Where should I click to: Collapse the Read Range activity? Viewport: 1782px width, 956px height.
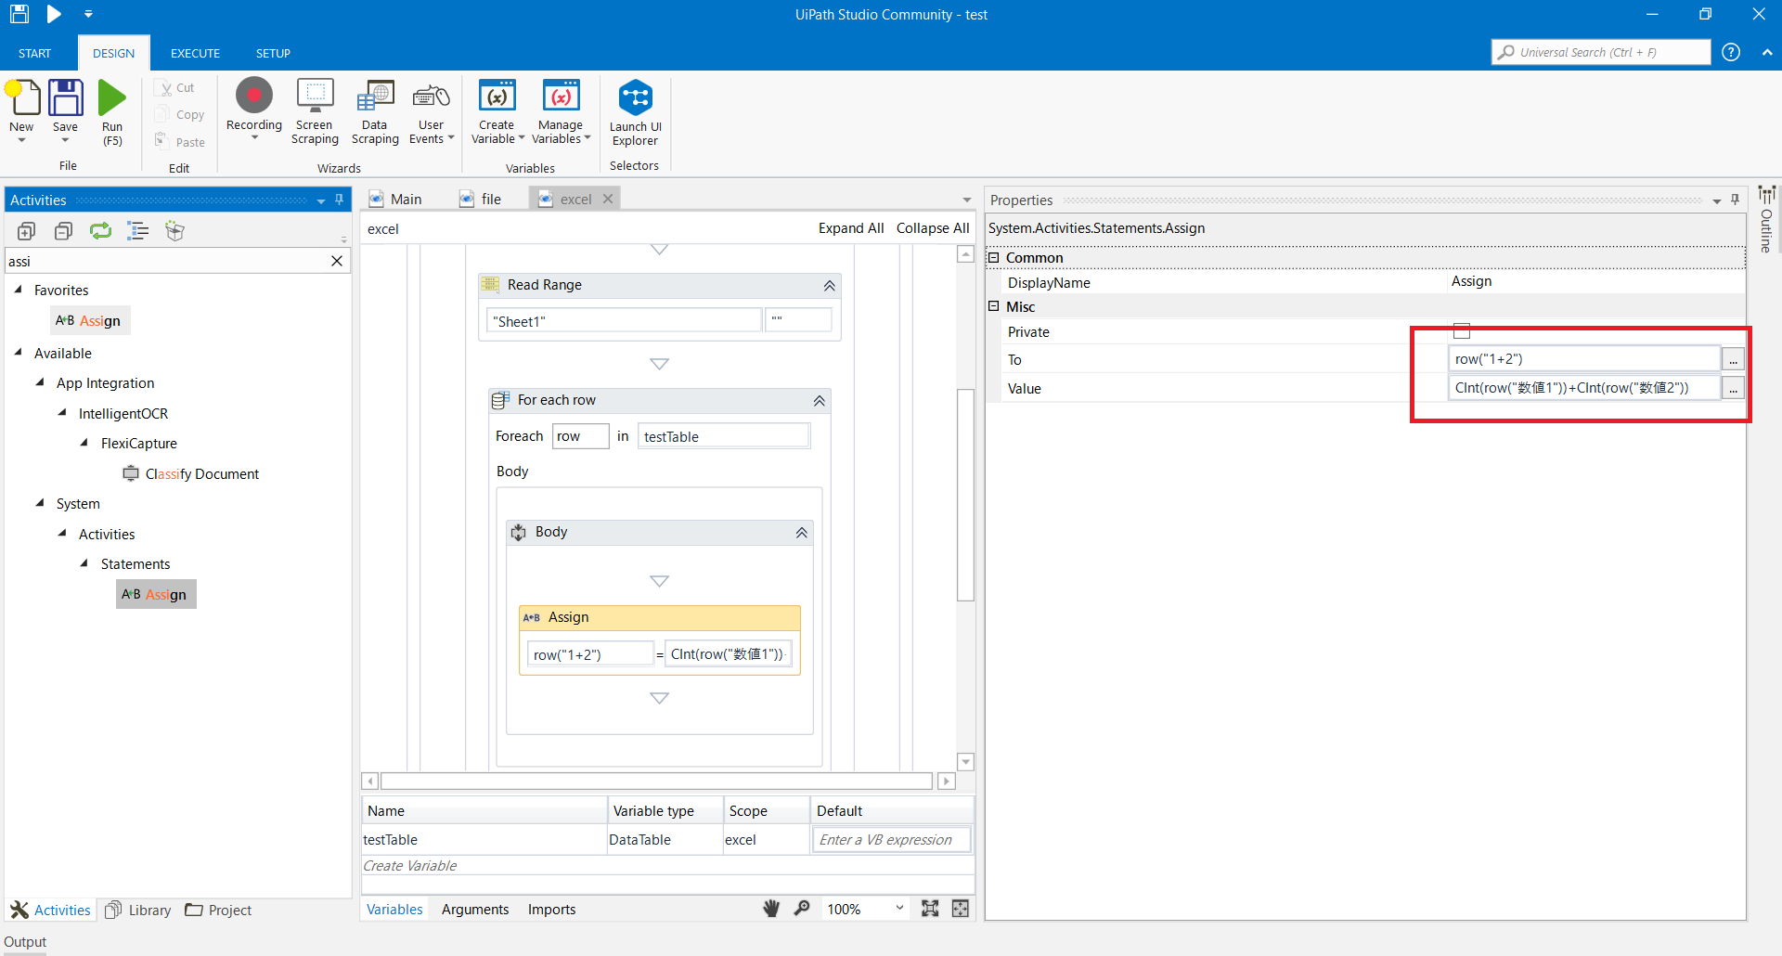(830, 286)
